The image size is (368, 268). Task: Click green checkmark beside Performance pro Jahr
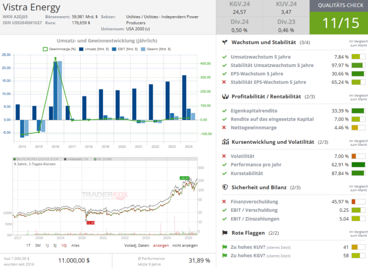click(x=224, y=164)
